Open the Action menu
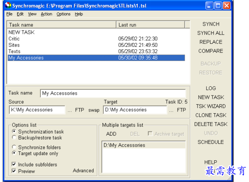The height and width of the screenshot is (182, 249). [46, 14]
